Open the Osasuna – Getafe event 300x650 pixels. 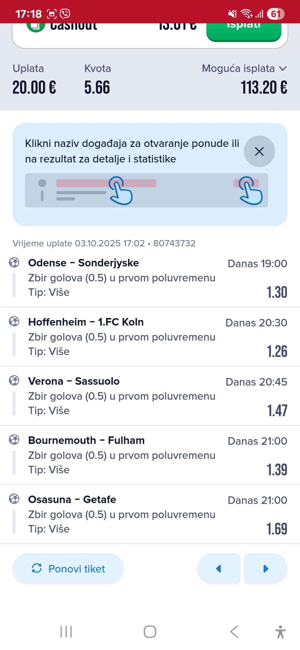[x=72, y=499]
